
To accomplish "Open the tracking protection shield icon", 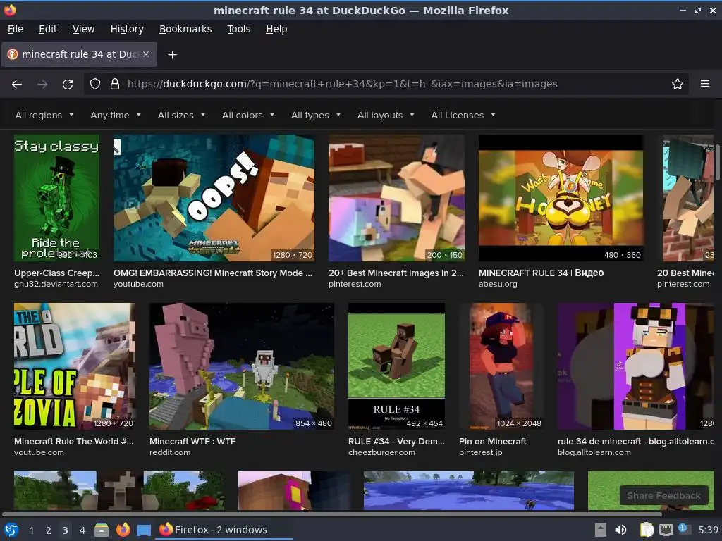I will (95, 84).
